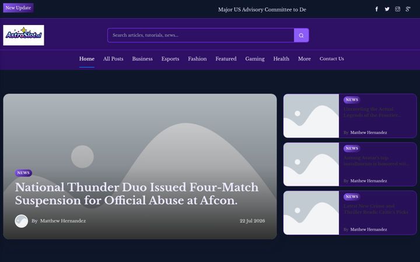Click the NEWS tag on the Avatar installments card
The image size is (420, 262).
[x=352, y=148]
